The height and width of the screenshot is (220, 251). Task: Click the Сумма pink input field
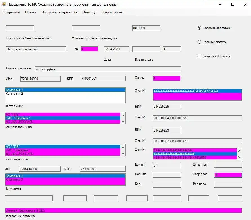(167, 78)
